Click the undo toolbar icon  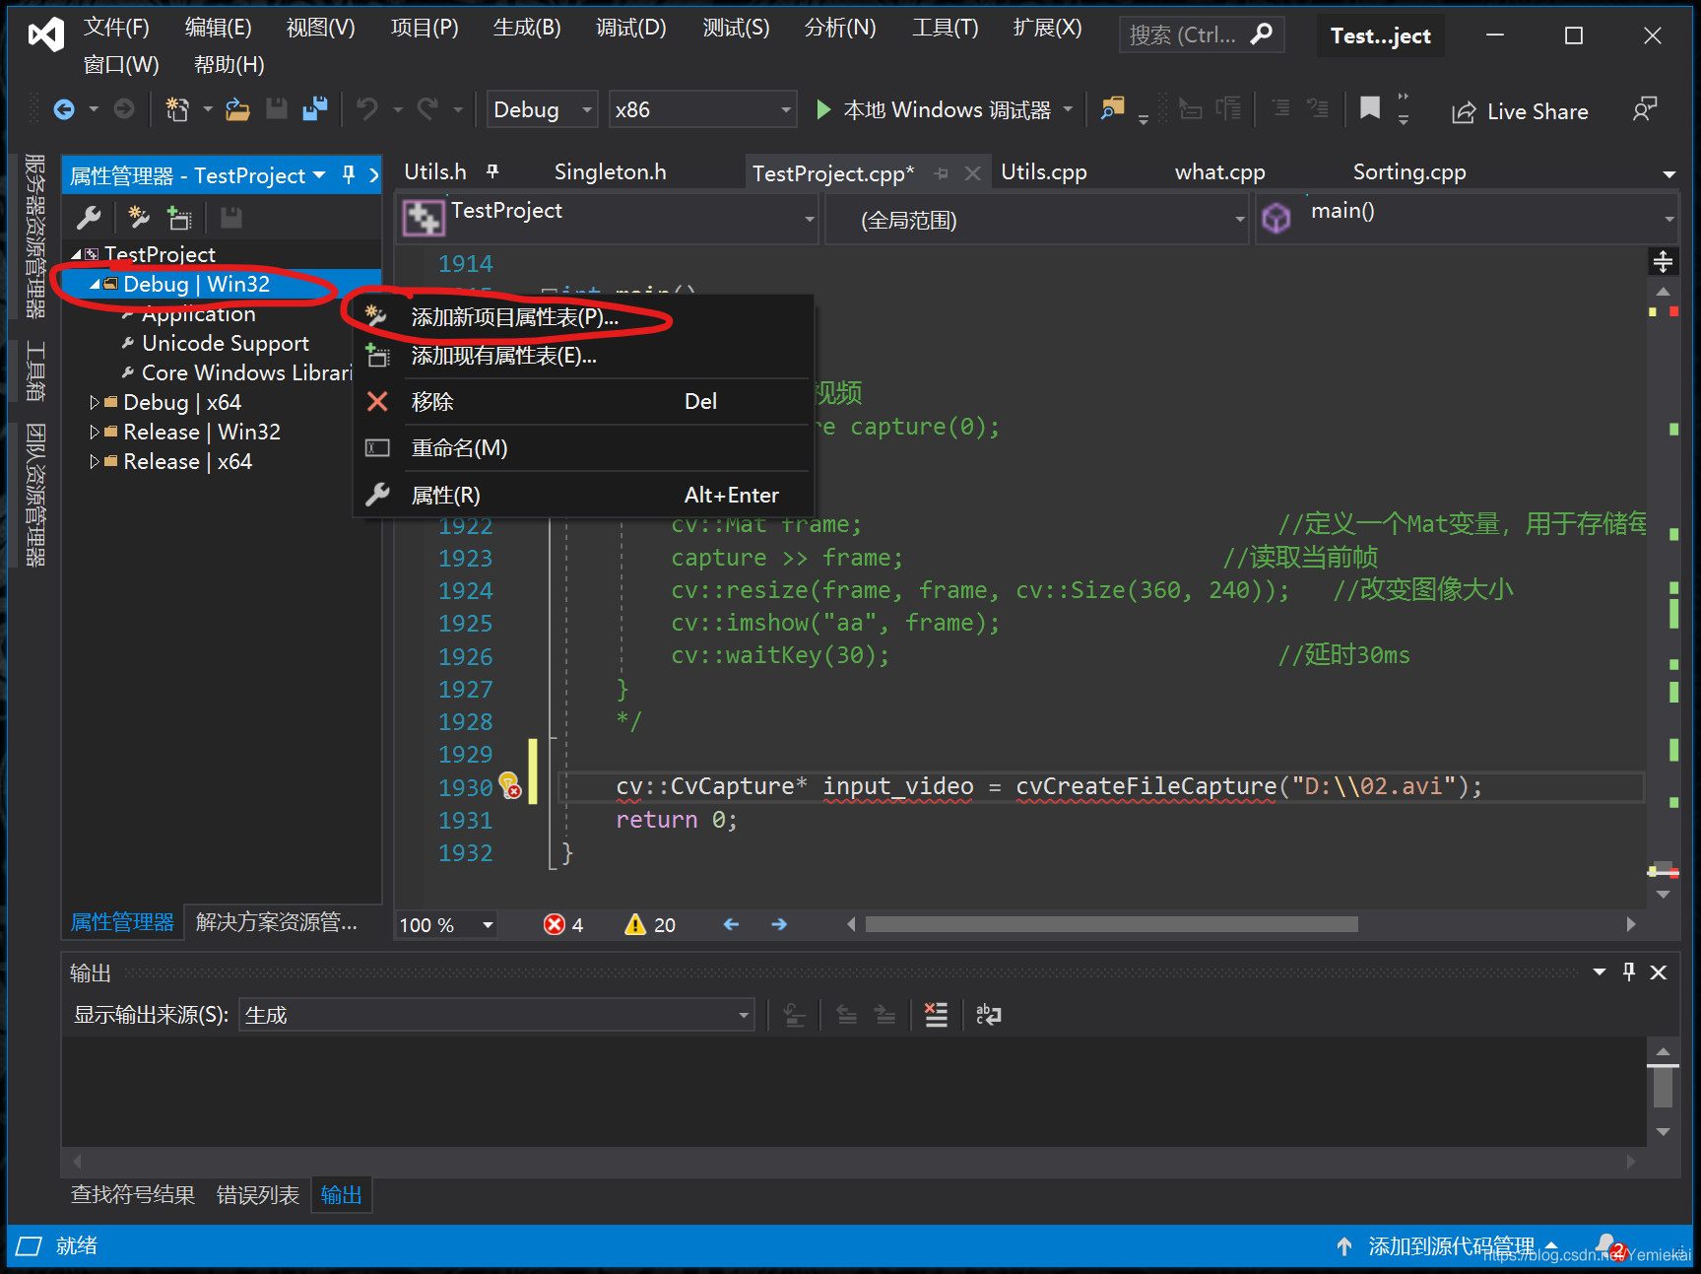[367, 109]
